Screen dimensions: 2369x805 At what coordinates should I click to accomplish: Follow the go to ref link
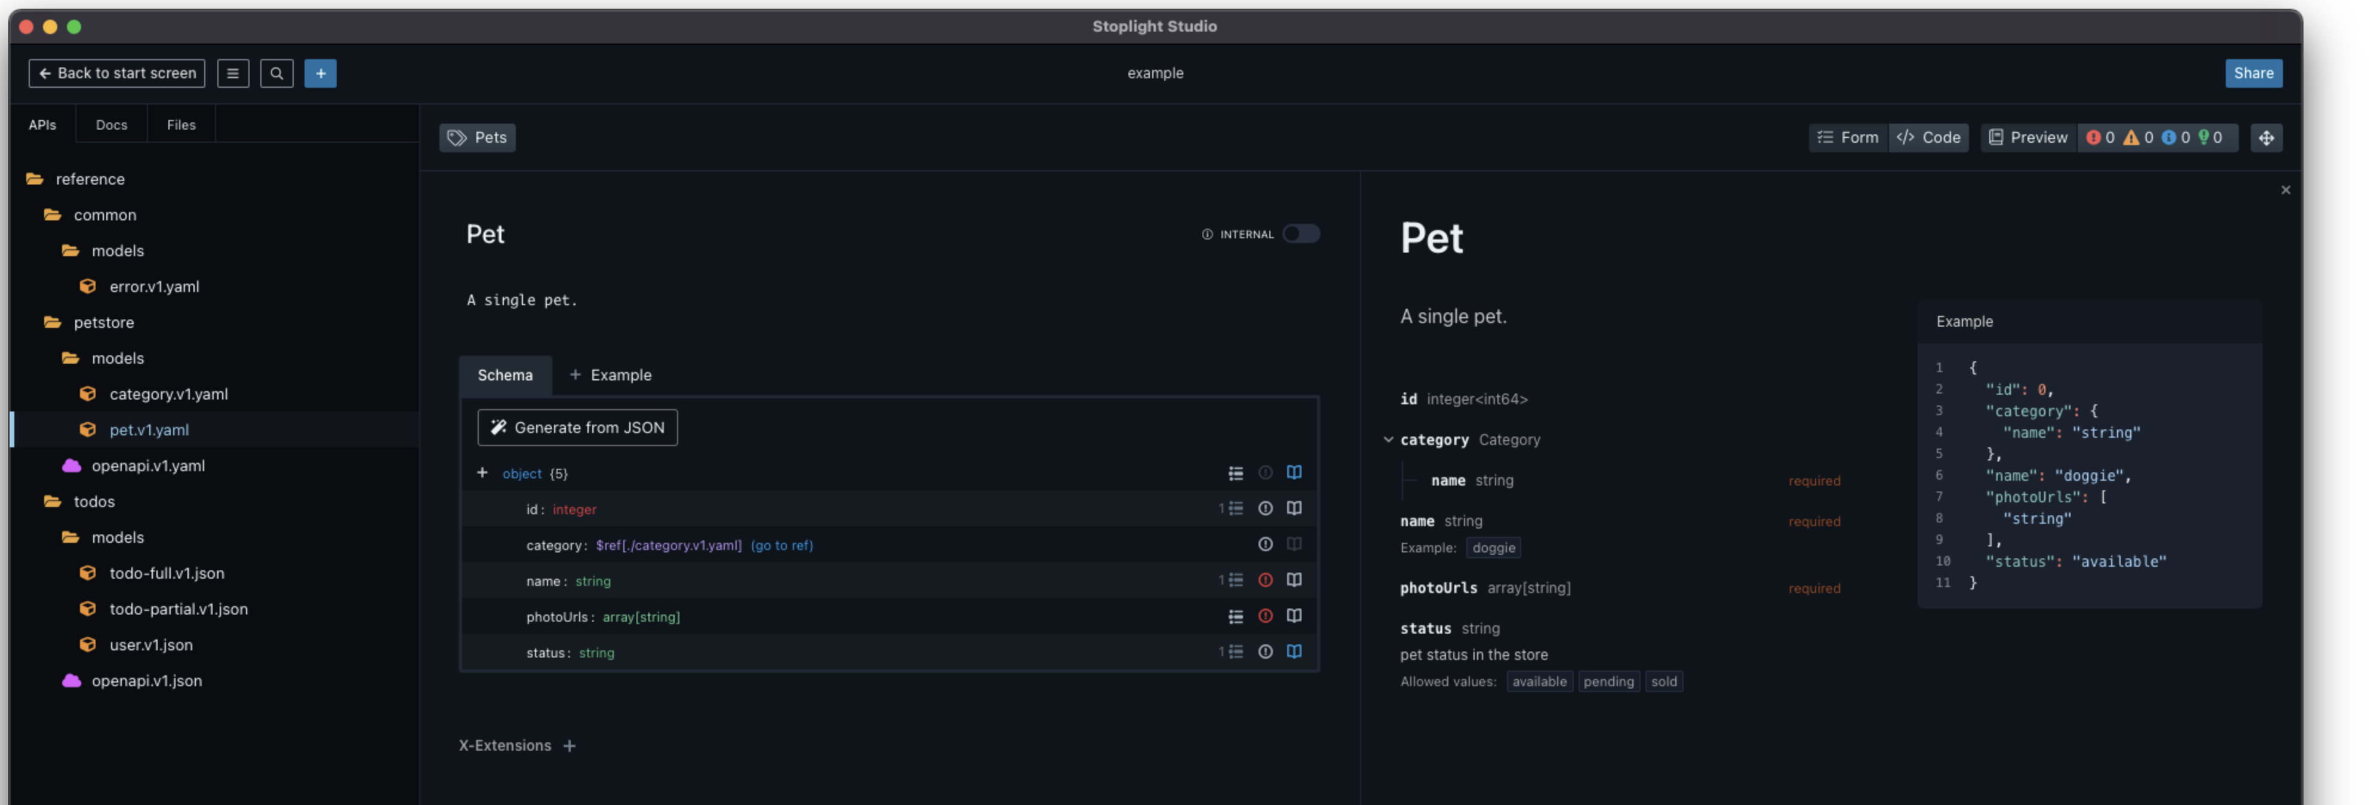[781, 546]
